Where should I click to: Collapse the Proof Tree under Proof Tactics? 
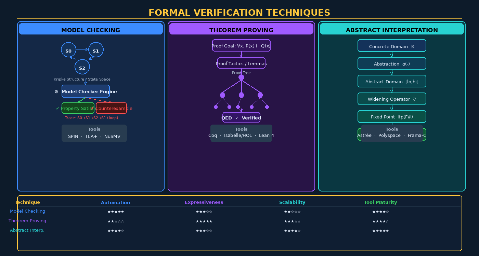[241, 73]
